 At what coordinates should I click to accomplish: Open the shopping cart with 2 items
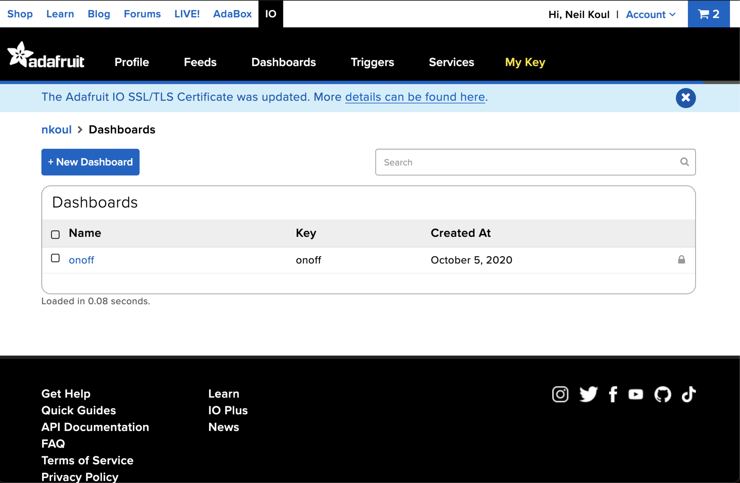[x=708, y=14]
